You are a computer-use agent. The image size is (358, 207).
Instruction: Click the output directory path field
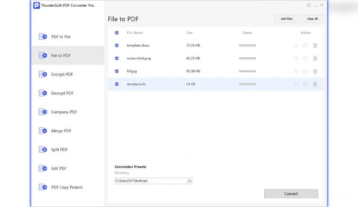coord(153,181)
